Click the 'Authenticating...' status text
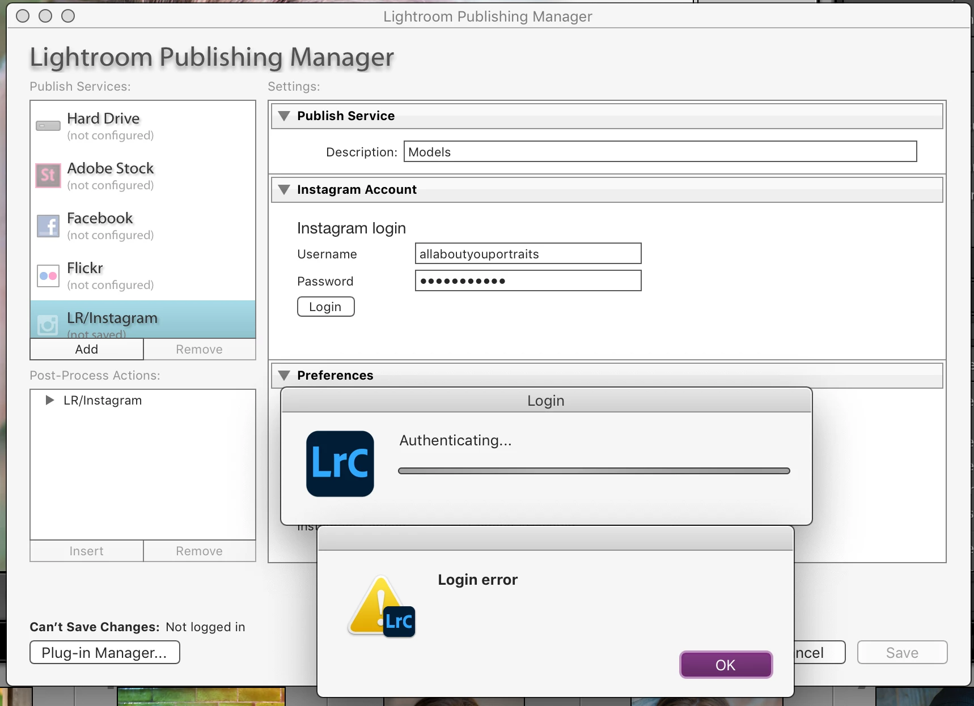The width and height of the screenshot is (974, 706). pyautogui.click(x=456, y=440)
